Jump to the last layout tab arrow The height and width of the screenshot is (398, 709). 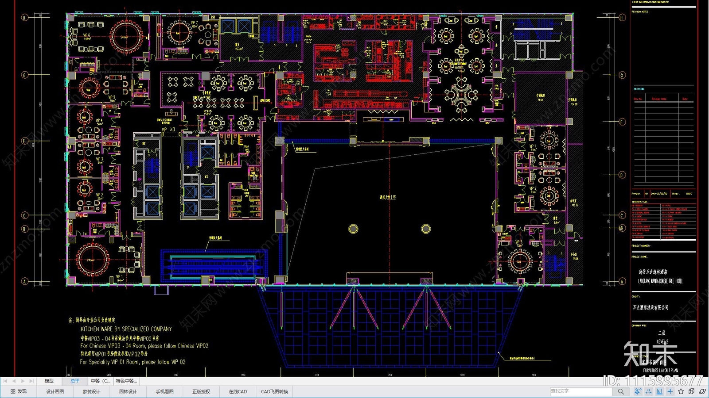click(31, 381)
